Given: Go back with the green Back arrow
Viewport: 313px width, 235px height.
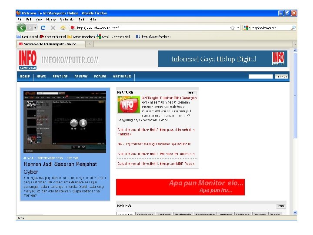Looking at the screenshot, I should click(22, 28).
